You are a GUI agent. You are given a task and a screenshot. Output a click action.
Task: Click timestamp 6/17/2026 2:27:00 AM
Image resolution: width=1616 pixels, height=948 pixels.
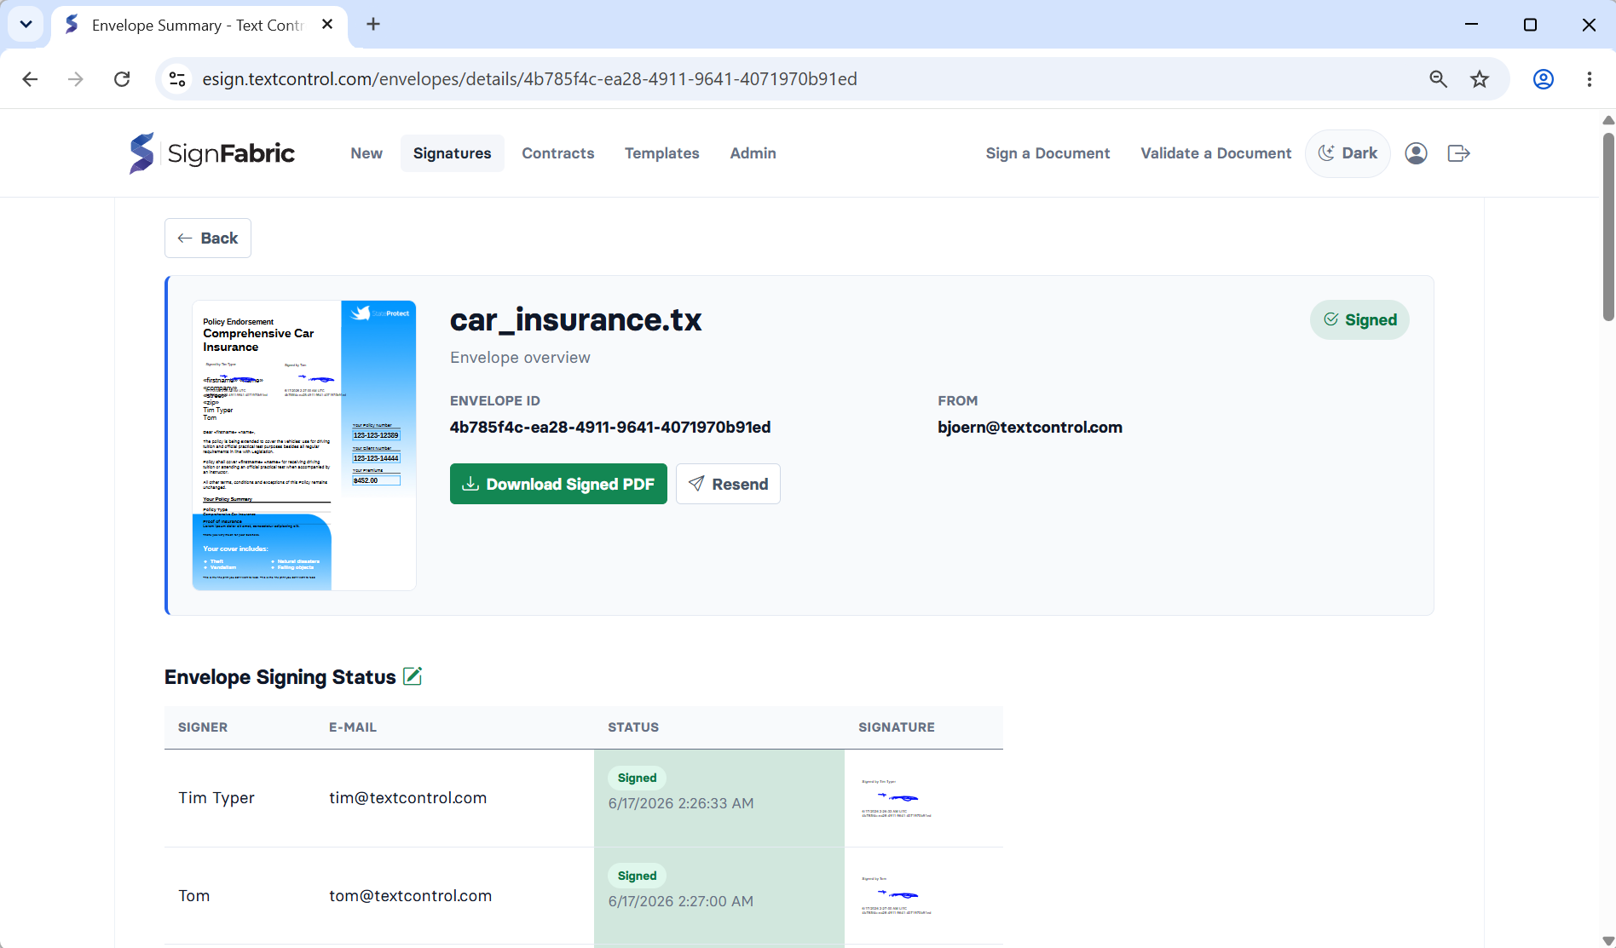coord(681,901)
